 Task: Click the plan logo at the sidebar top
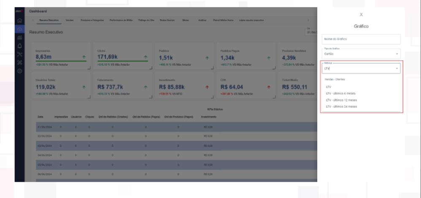[19, 11]
